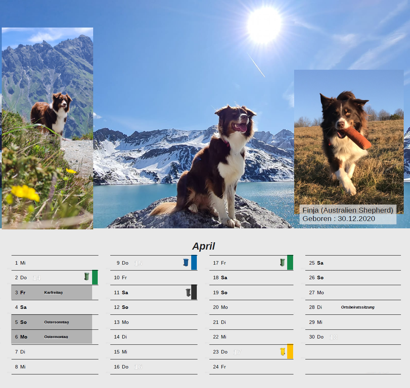Select the yellow color bar on April 23
The height and width of the screenshot is (388, 410).
(x=290, y=351)
